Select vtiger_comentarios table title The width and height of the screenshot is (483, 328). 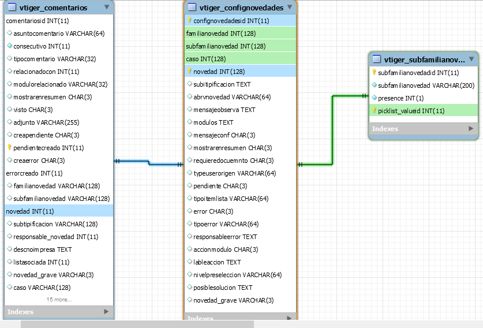(x=53, y=8)
